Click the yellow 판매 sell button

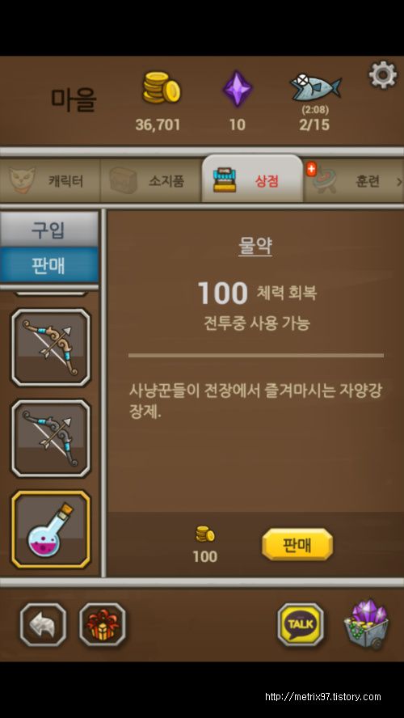point(297,544)
